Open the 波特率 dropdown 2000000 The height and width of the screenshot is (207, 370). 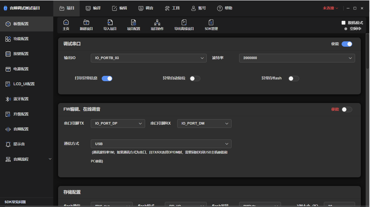point(297,58)
